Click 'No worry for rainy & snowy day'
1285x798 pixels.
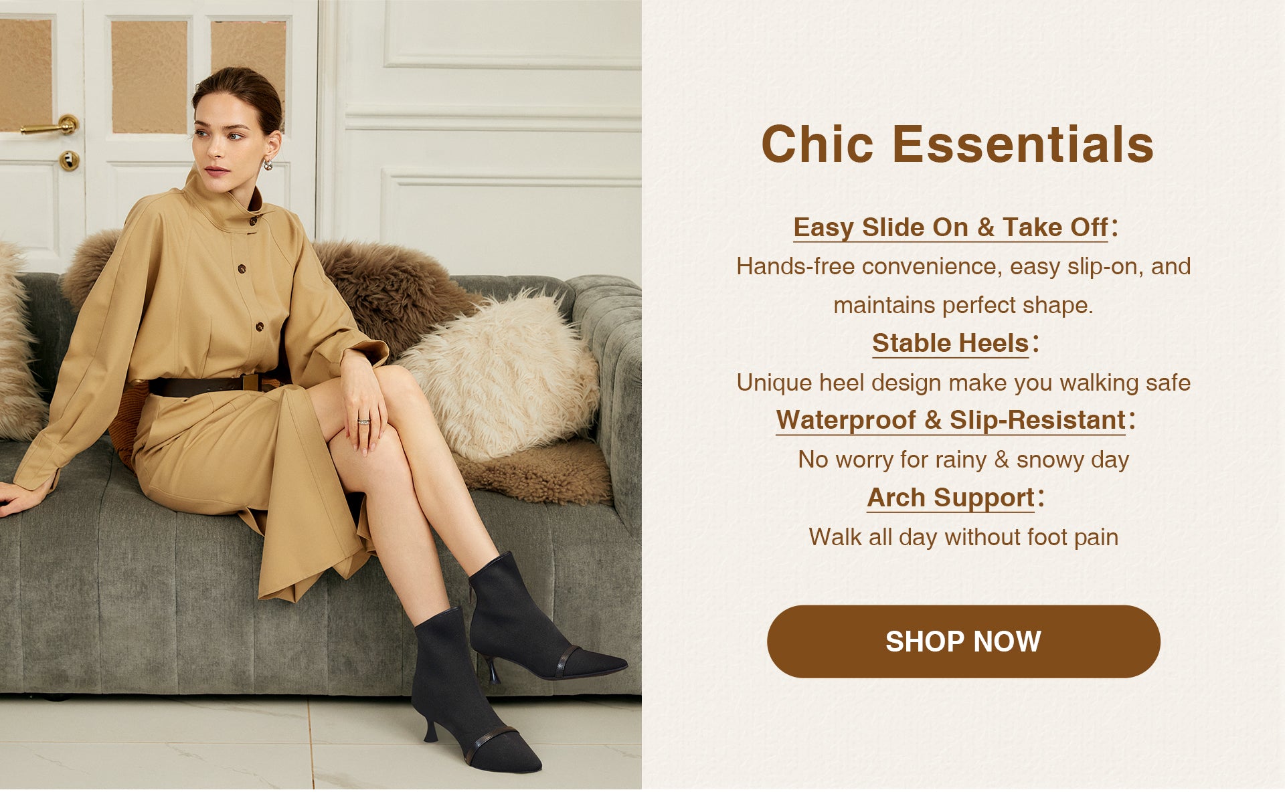[964, 460]
